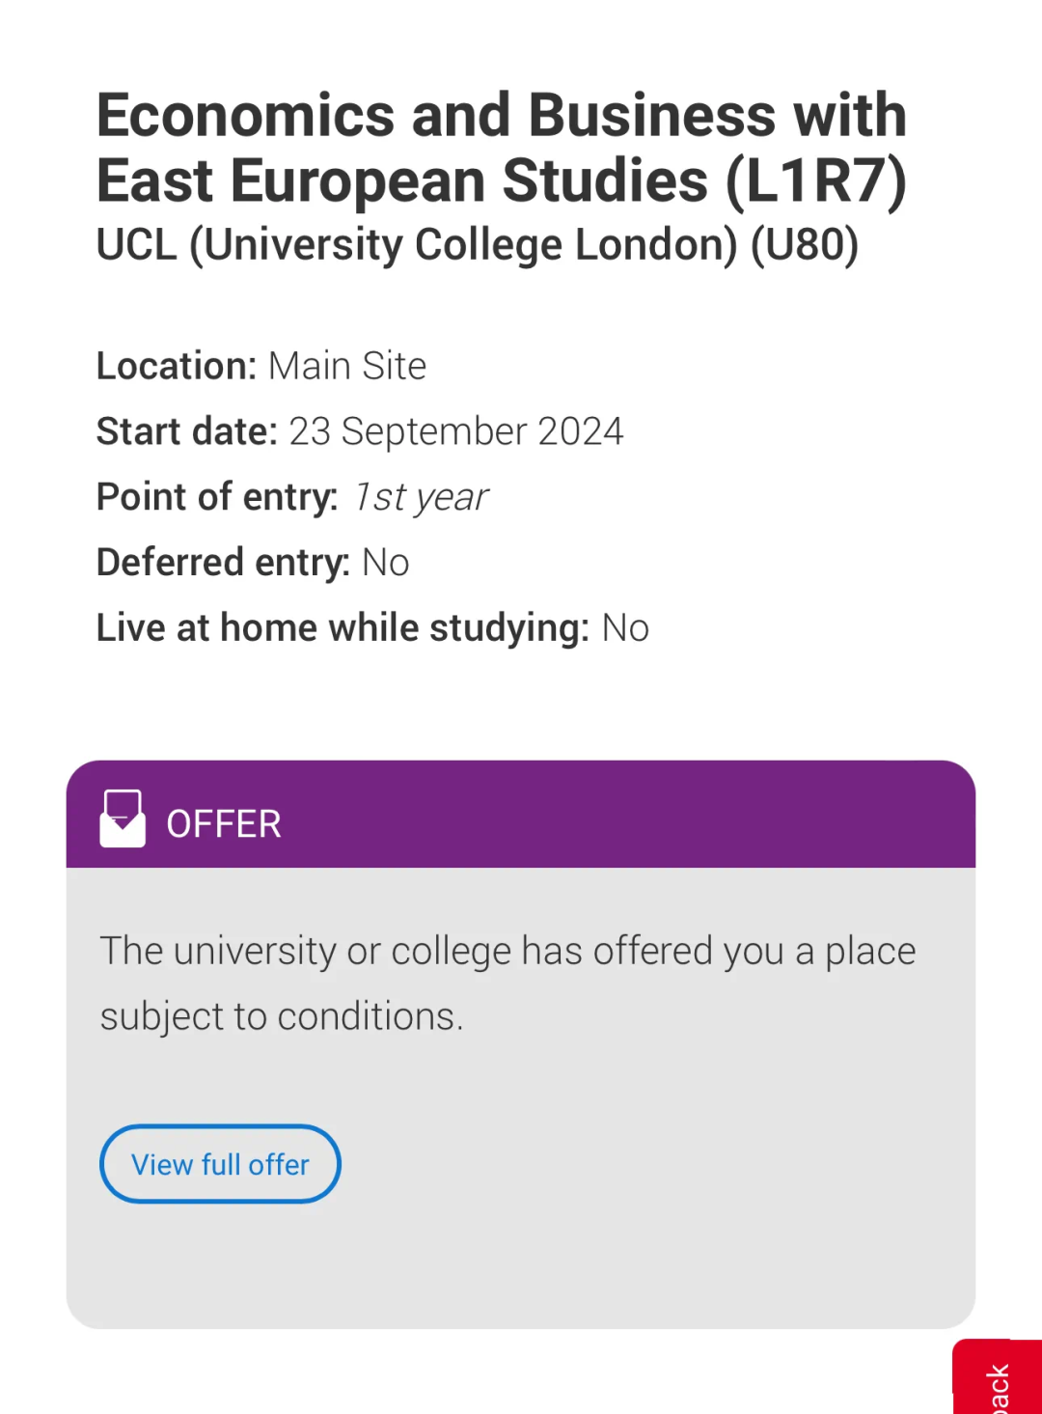The width and height of the screenshot is (1042, 1414).
Task: Select the italic 1st year value
Action: [421, 497]
